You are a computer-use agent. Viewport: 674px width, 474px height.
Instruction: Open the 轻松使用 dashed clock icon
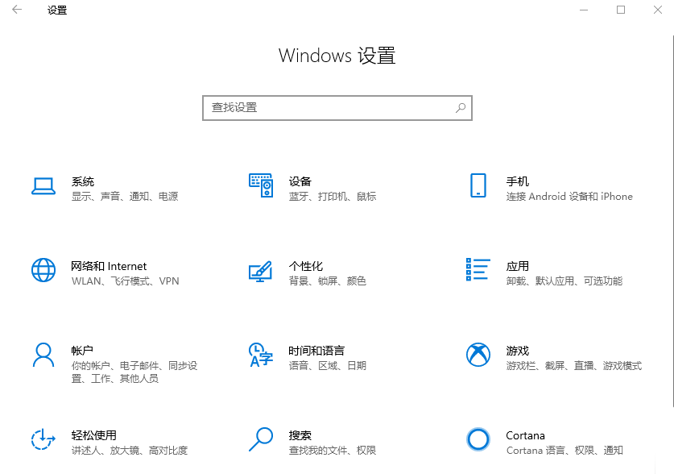coord(43,439)
